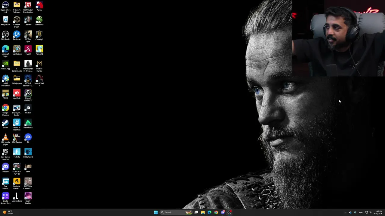Image resolution: width=385 pixels, height=216 pixels.
Task: Launch Delta Force from the desktop
Action: coord(28,124)
